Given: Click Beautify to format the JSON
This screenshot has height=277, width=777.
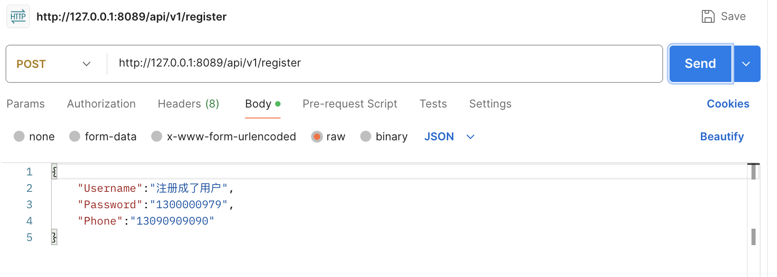Looking at the screenshot, I should (x=722, y=137).
